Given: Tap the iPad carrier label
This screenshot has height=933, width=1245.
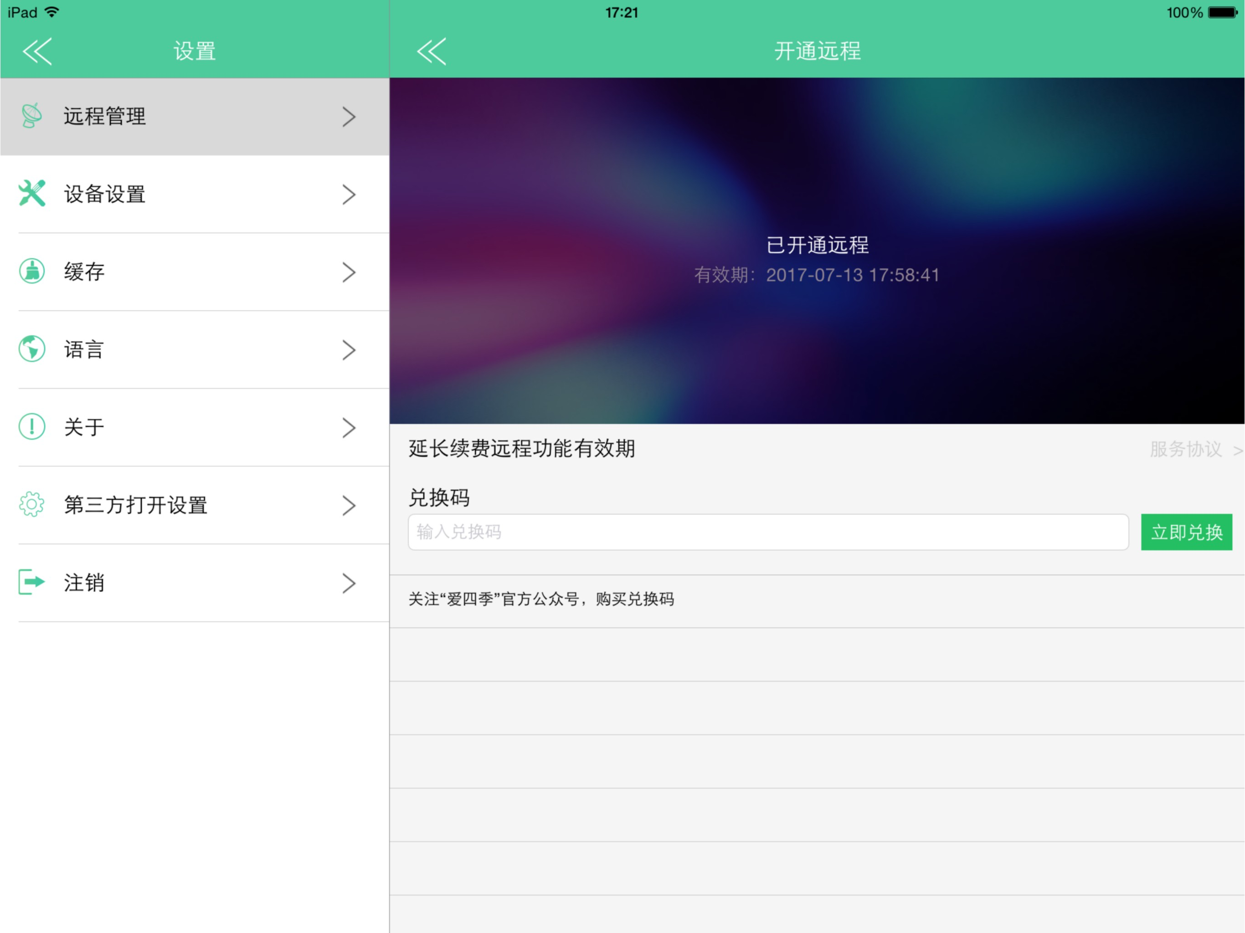Looking at the screenshot, I should pos(22,12).
